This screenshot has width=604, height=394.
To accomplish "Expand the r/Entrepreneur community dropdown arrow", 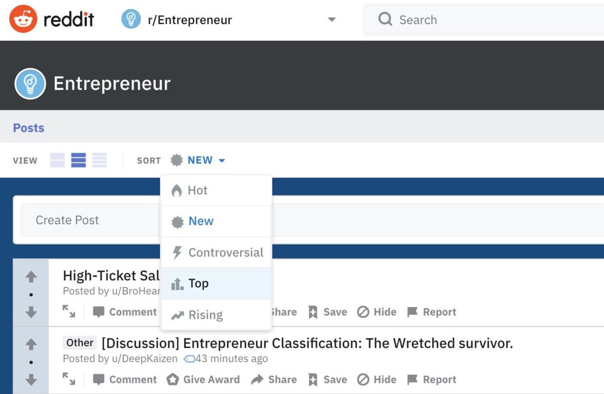I will [331, 20].
